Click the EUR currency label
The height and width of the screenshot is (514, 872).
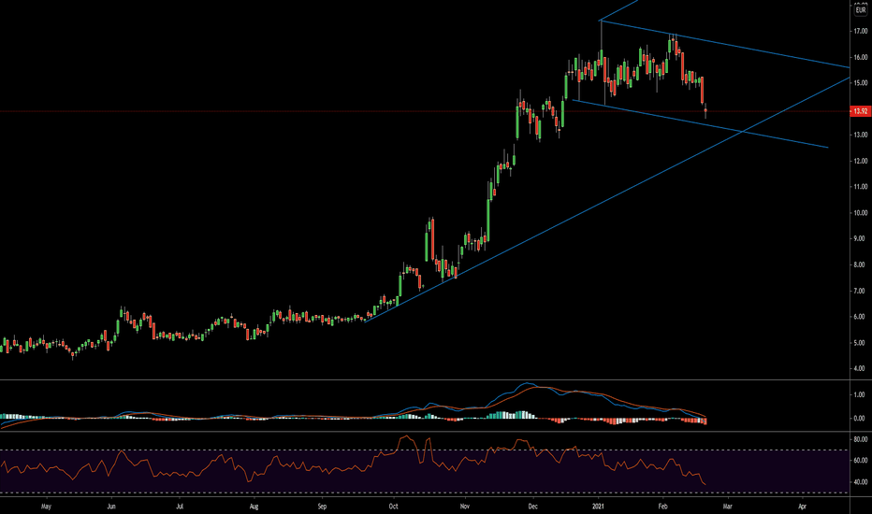coord(861,10)
